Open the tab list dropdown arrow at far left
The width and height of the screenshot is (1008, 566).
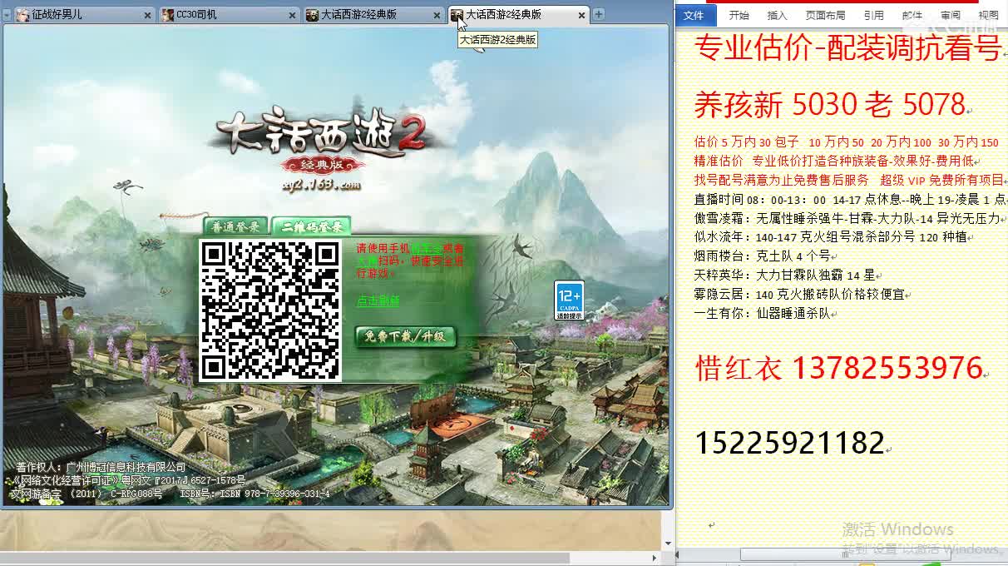[7, 16]
